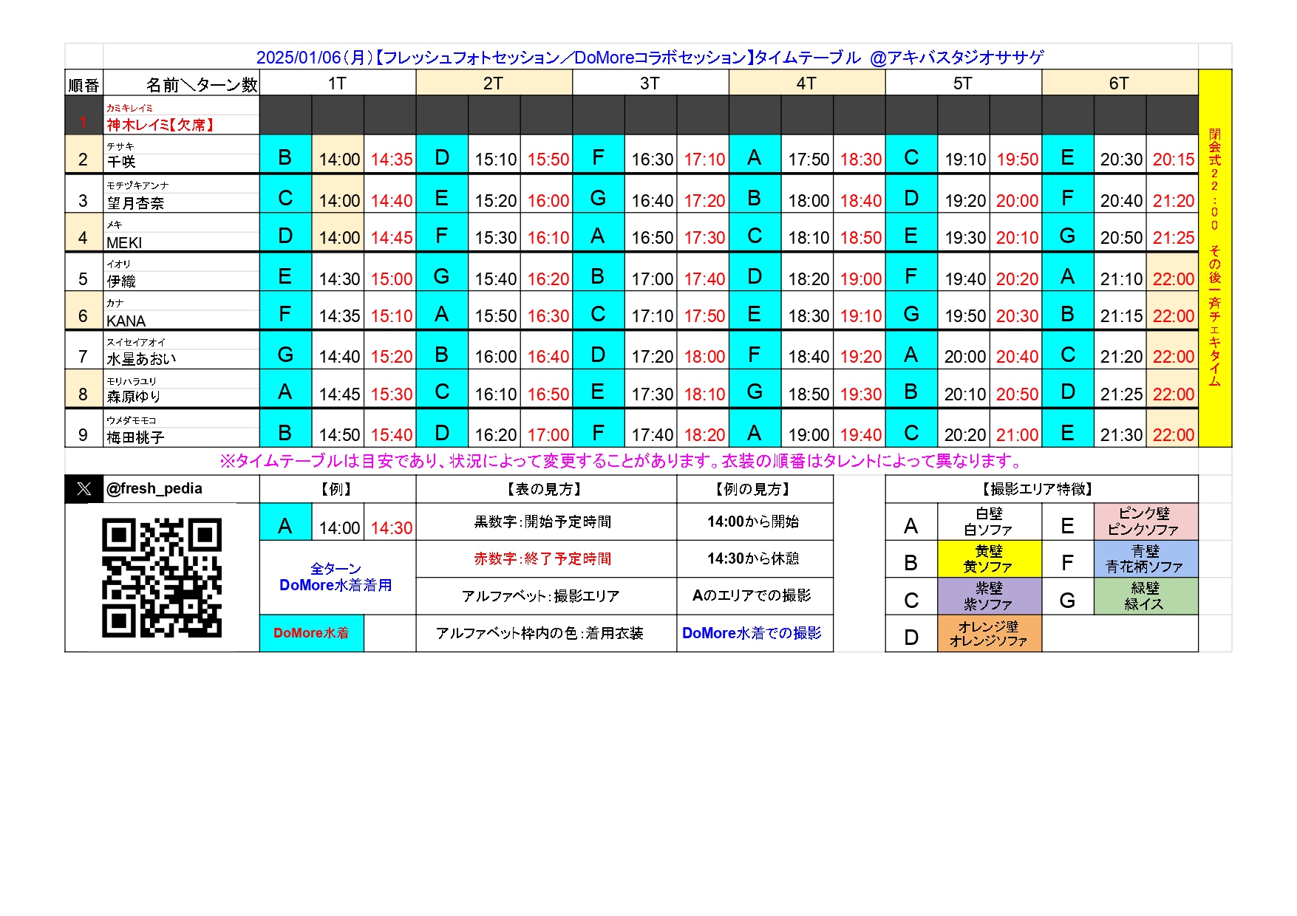Click the 【撮影エリア特徴】 section header
Image resolution: width=1297 pixels, height=916 pixels.
click(1041, 489)
